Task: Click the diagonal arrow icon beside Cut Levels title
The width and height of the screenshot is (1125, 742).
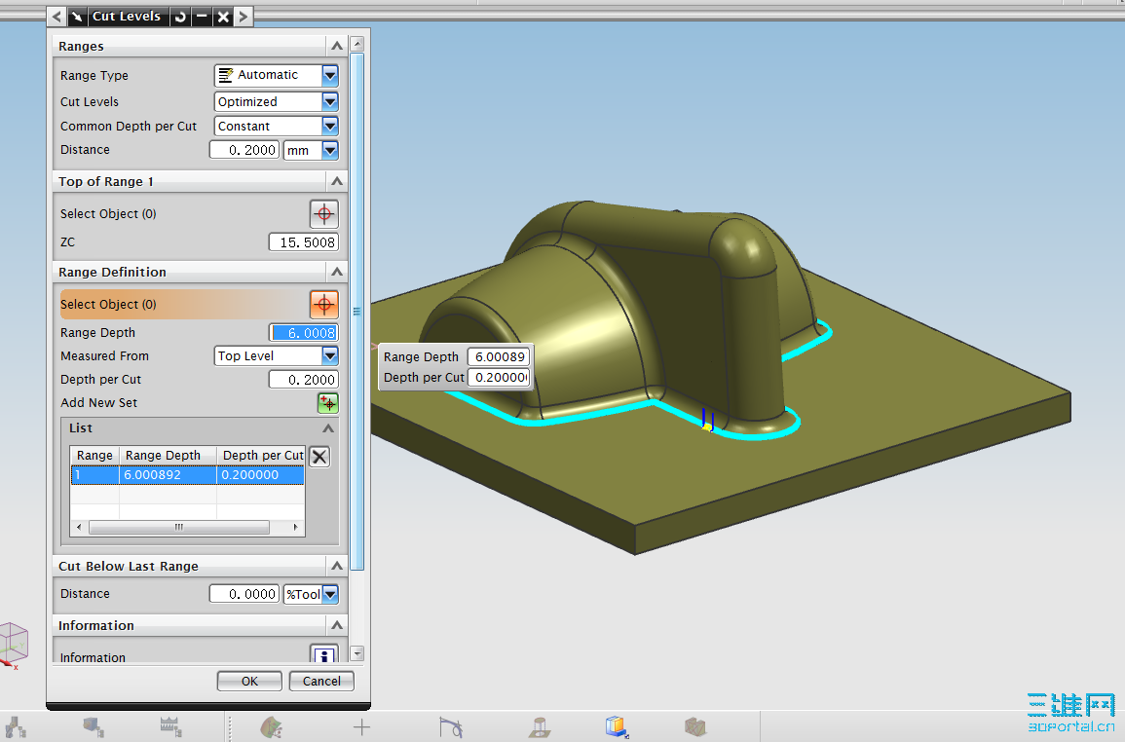Action: [77, 17]
